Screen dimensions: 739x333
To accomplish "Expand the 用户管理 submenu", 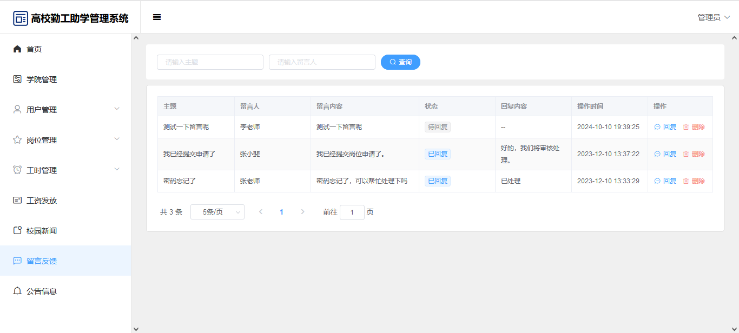I will [117, 109].
